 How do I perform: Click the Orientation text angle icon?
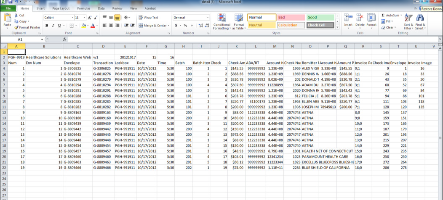pyautogui.click(x=126, y=18)
